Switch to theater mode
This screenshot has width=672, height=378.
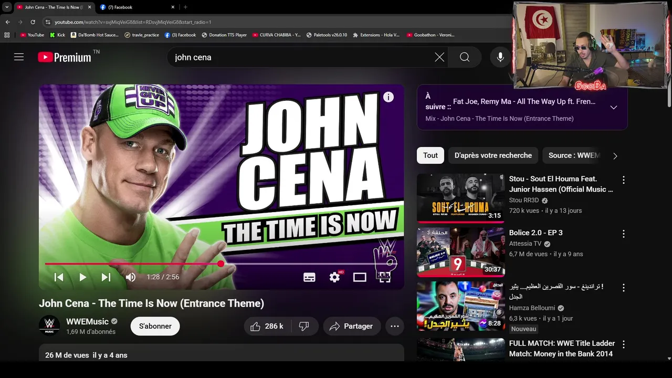[x=360, y=277]
